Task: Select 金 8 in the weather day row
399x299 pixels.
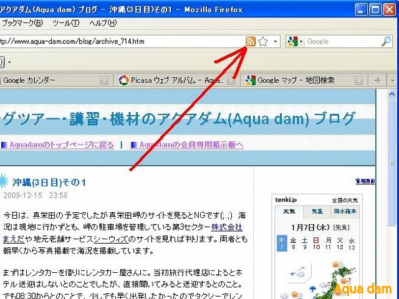Action: coord(293,244)
